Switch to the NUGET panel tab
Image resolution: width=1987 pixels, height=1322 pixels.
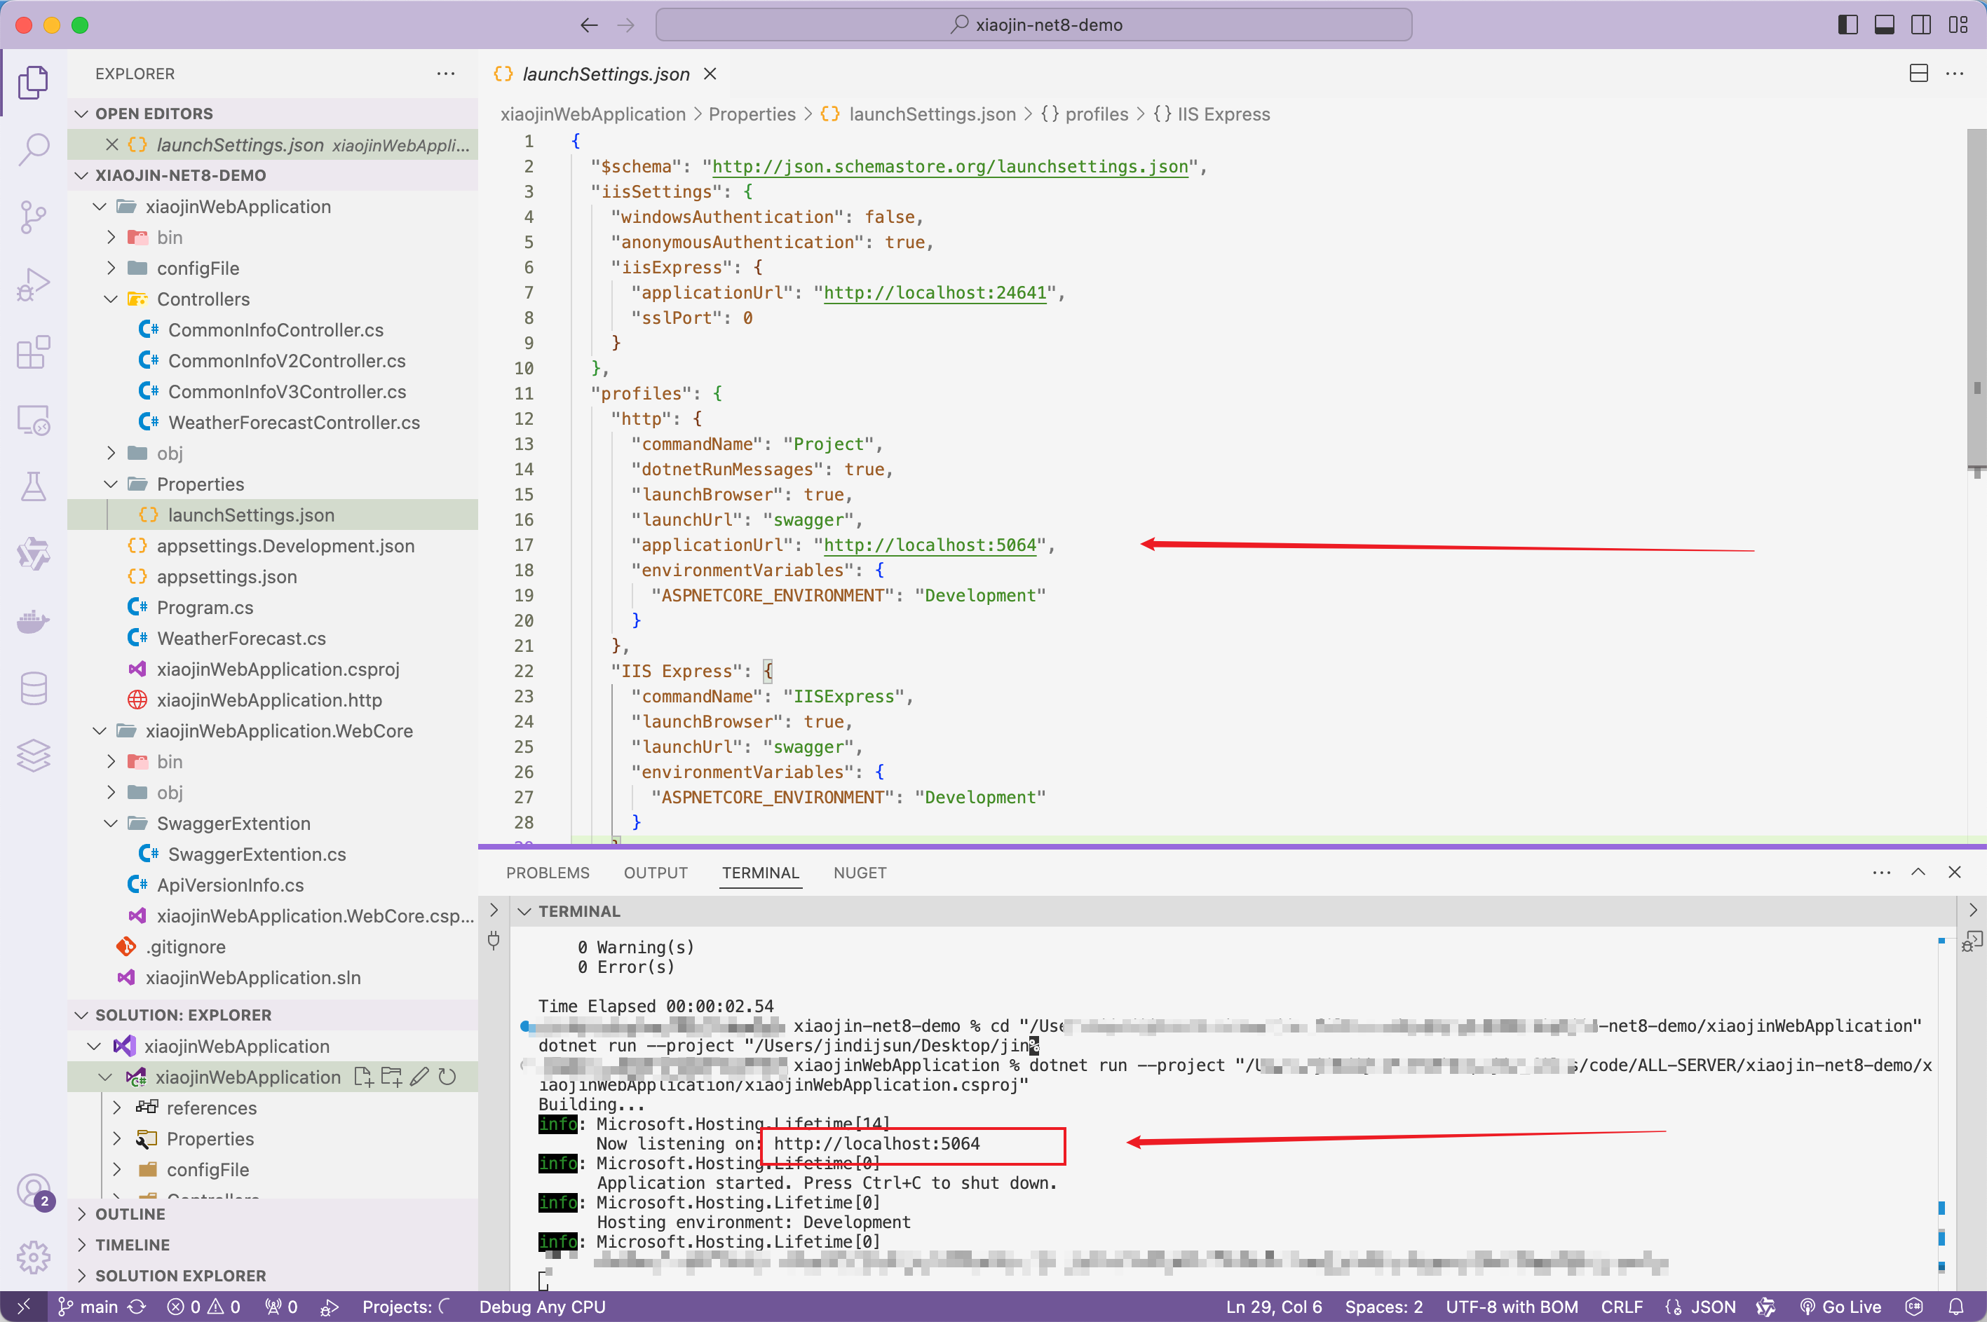coord(860,873)
